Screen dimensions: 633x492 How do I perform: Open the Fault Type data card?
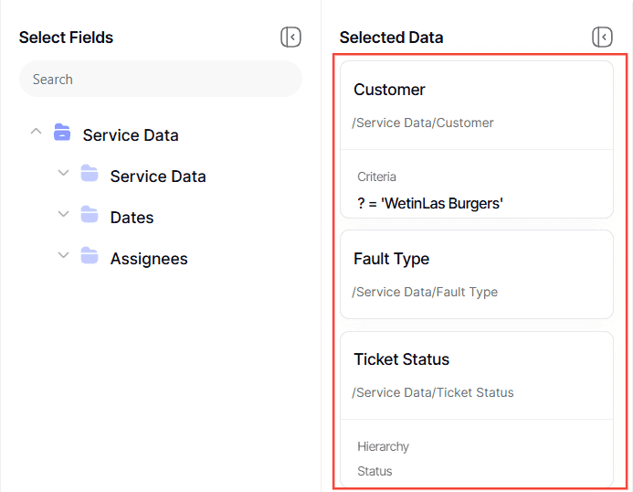391,259
